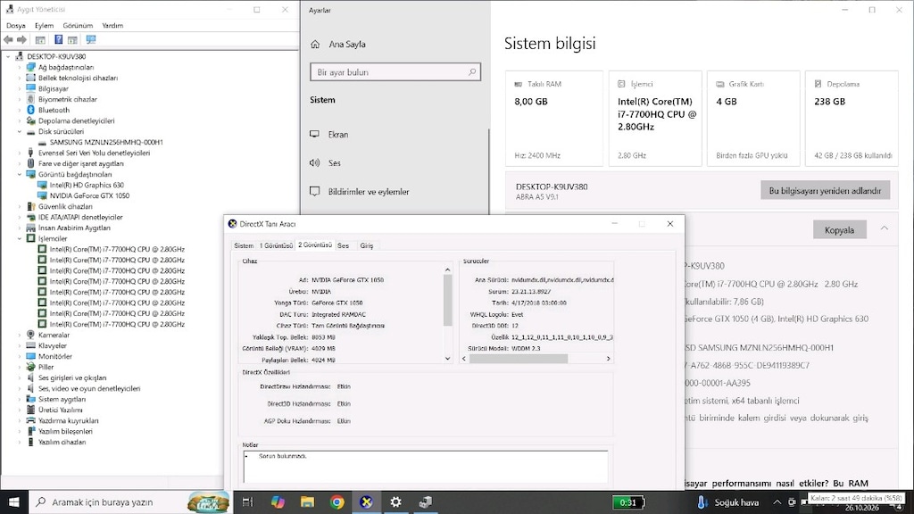Select SAMSUNG MZNLN256HMHQ-000H1 disk entry
Viewport: 914px width, 514px height.
tap(106, 142)
